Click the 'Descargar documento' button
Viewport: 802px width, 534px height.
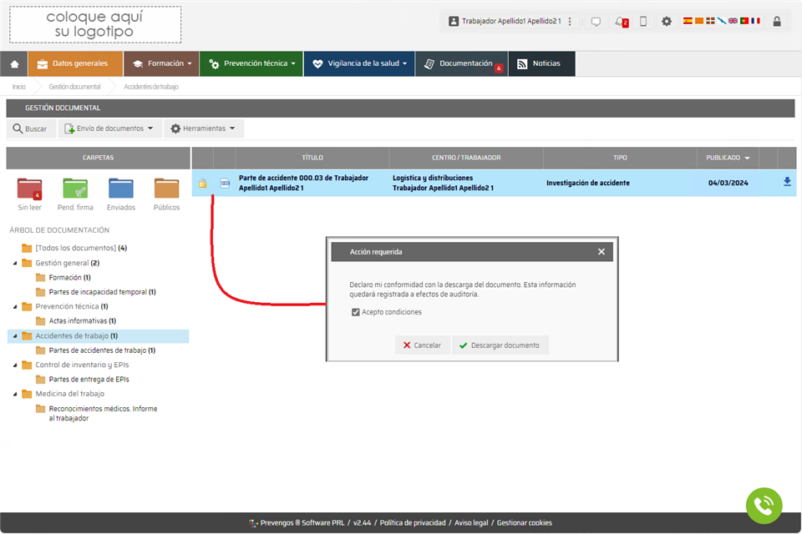click(x=500, y=345)
